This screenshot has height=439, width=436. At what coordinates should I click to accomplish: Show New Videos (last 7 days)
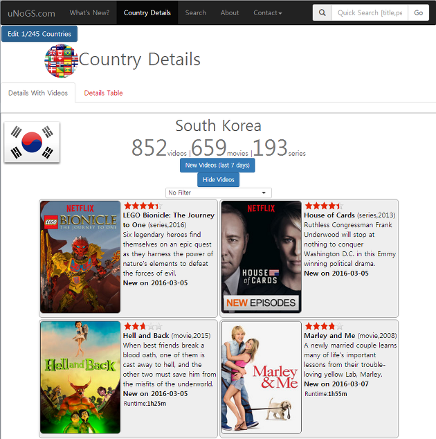(x=217, y=165)
